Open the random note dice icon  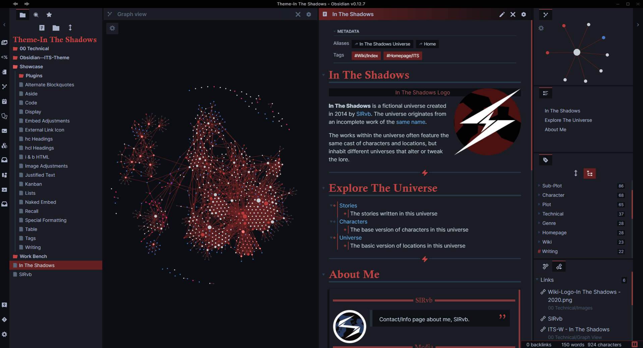4,146
